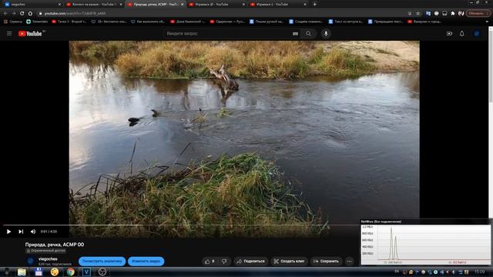
Task: Click Изменить видео button
Action: click(x=146, y=261)
